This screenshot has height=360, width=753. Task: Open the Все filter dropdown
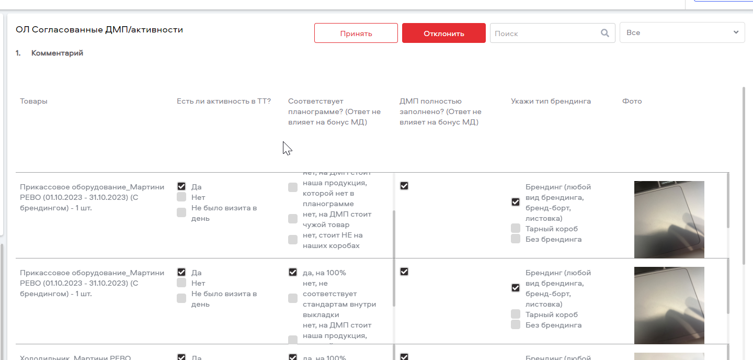click(682, 32)
